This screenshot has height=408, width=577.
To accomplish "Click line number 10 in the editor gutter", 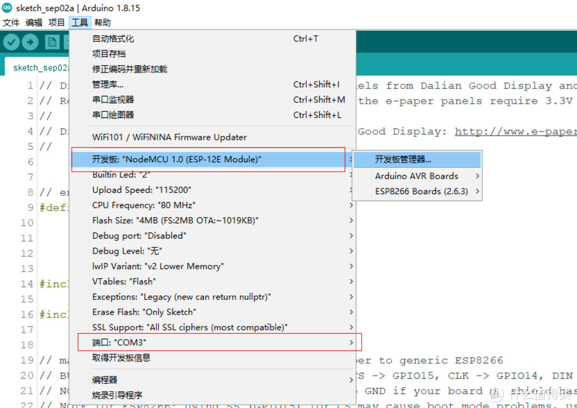I will click(26, 223).
